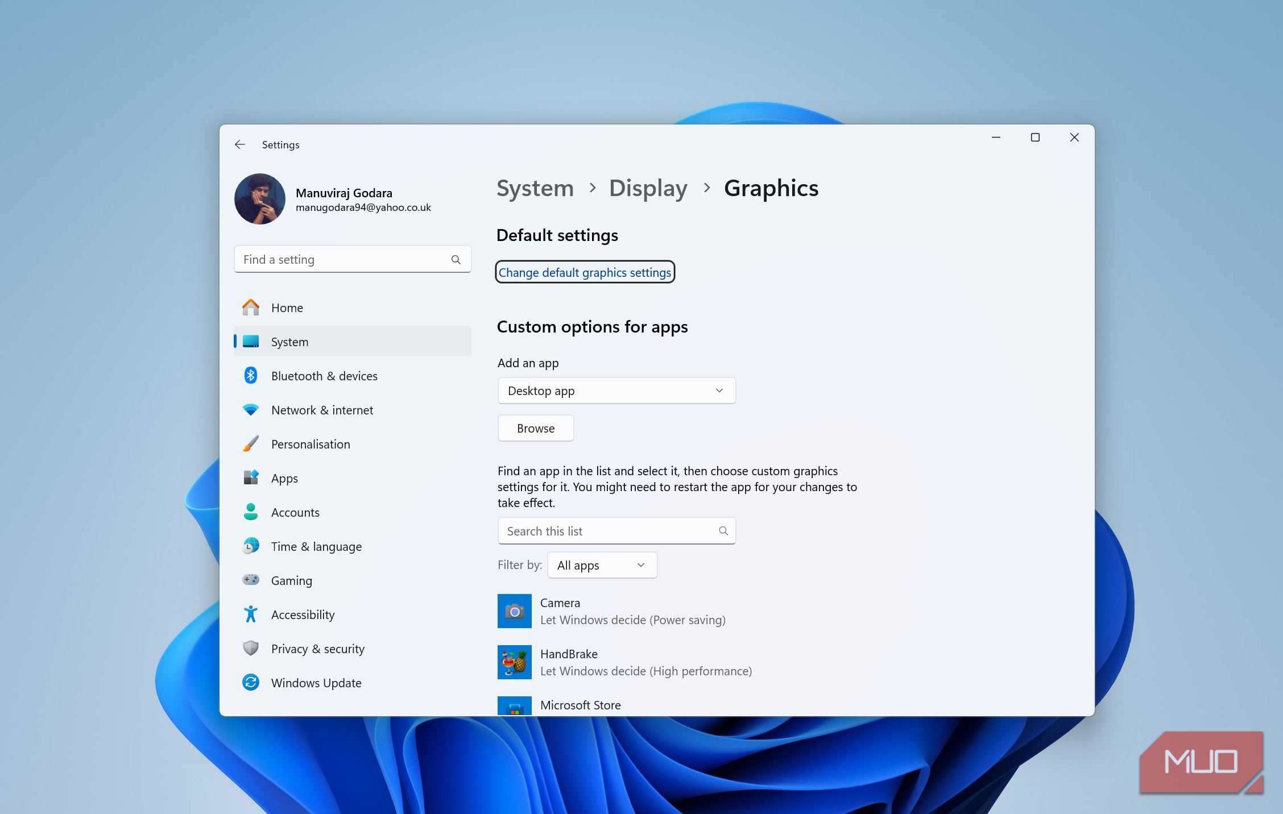
Task: Open the All apps filter dropdown
Action: (602, 566)
